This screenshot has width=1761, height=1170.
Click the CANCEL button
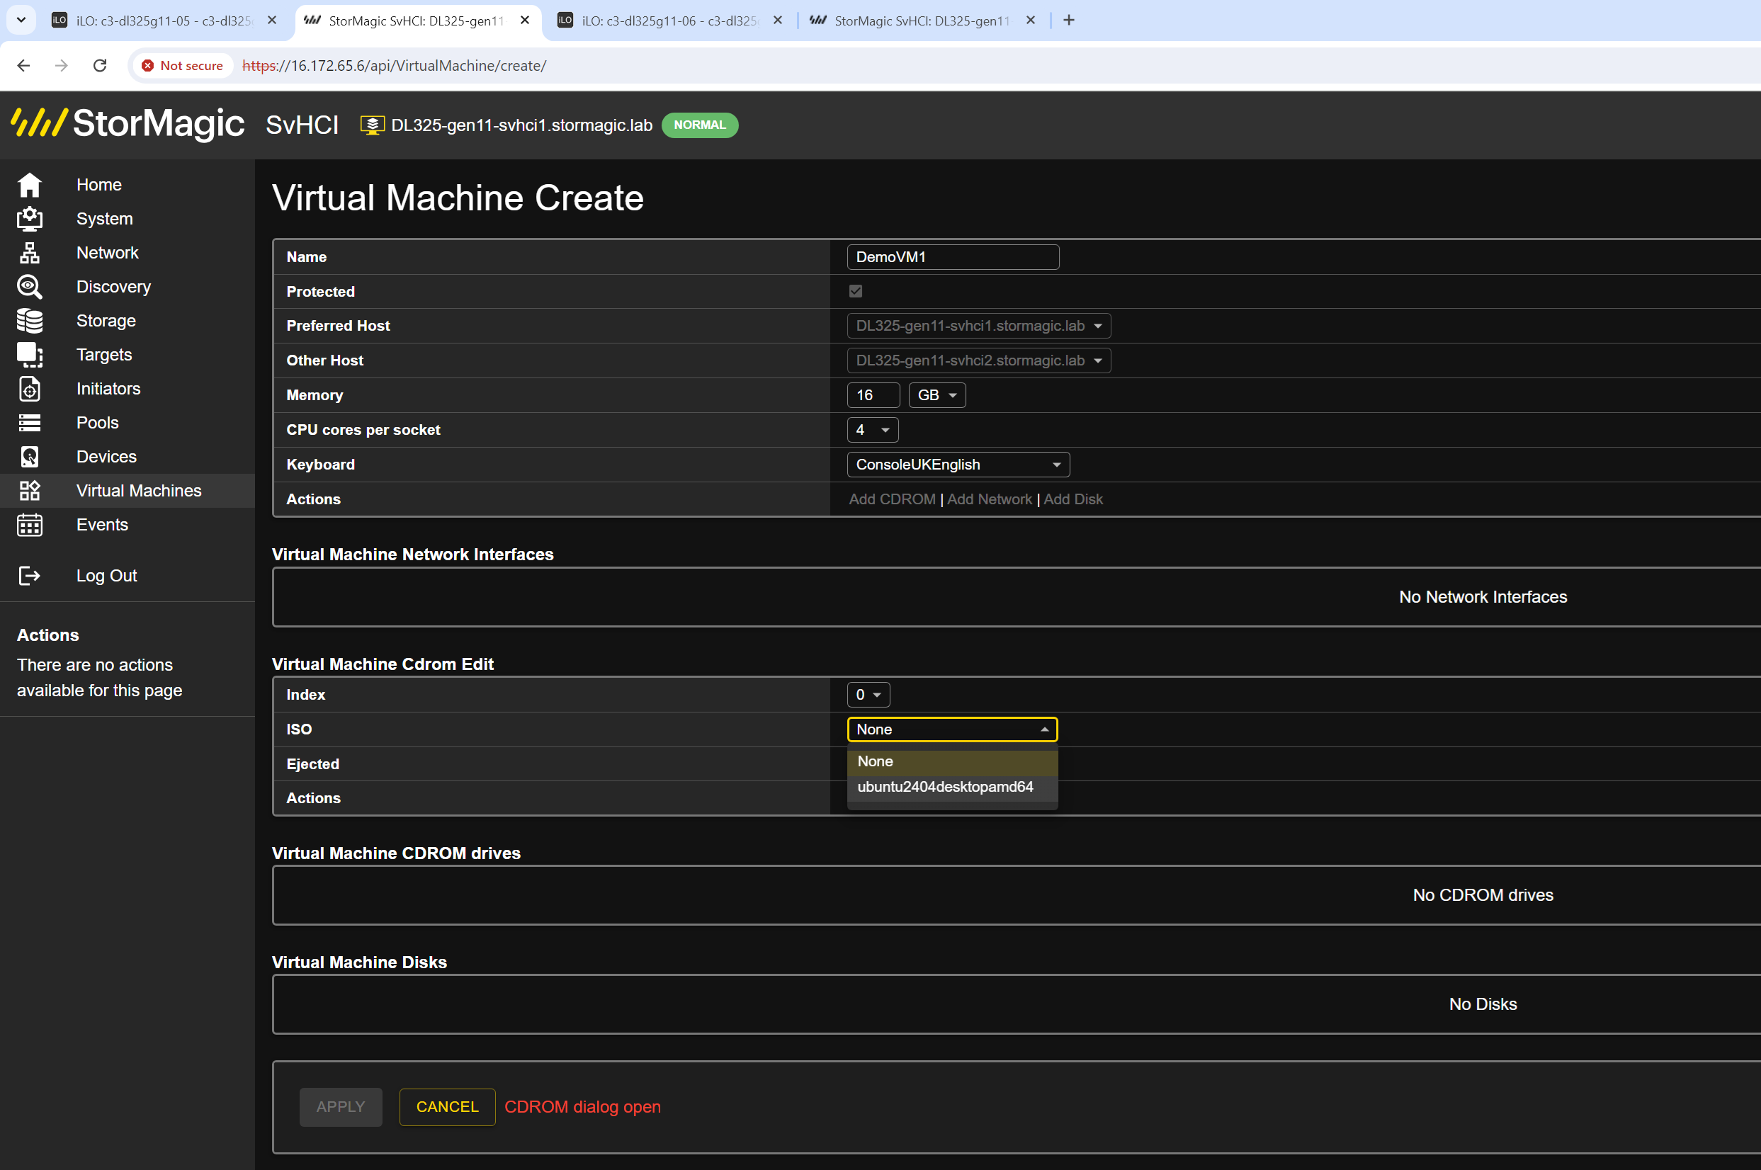[447, 1106]
